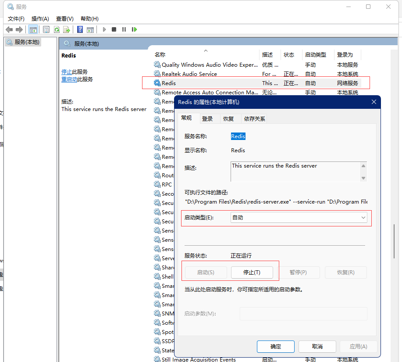Click the Stop Service square icon
402x362 pixels.
pyautogui.click(x=114, y=29)
